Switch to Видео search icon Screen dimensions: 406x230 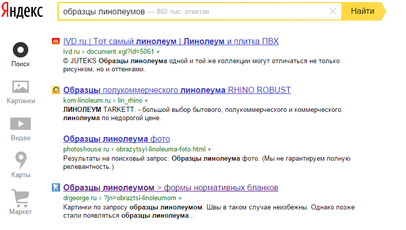point(21,124)
